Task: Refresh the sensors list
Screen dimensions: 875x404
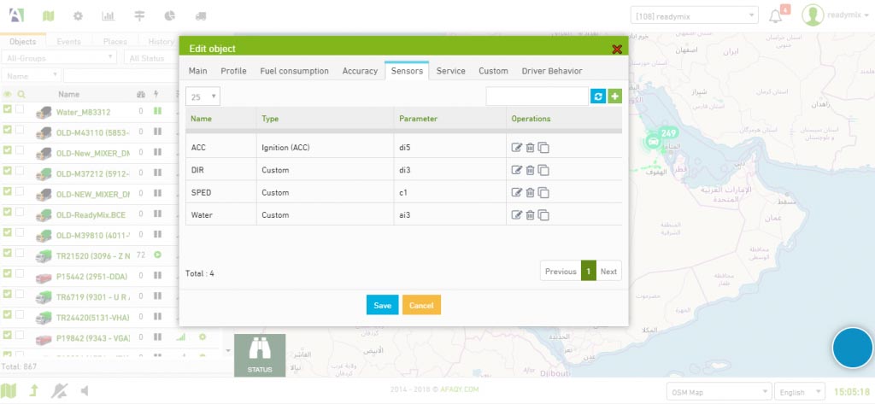Action: click(x=597, y=96)
